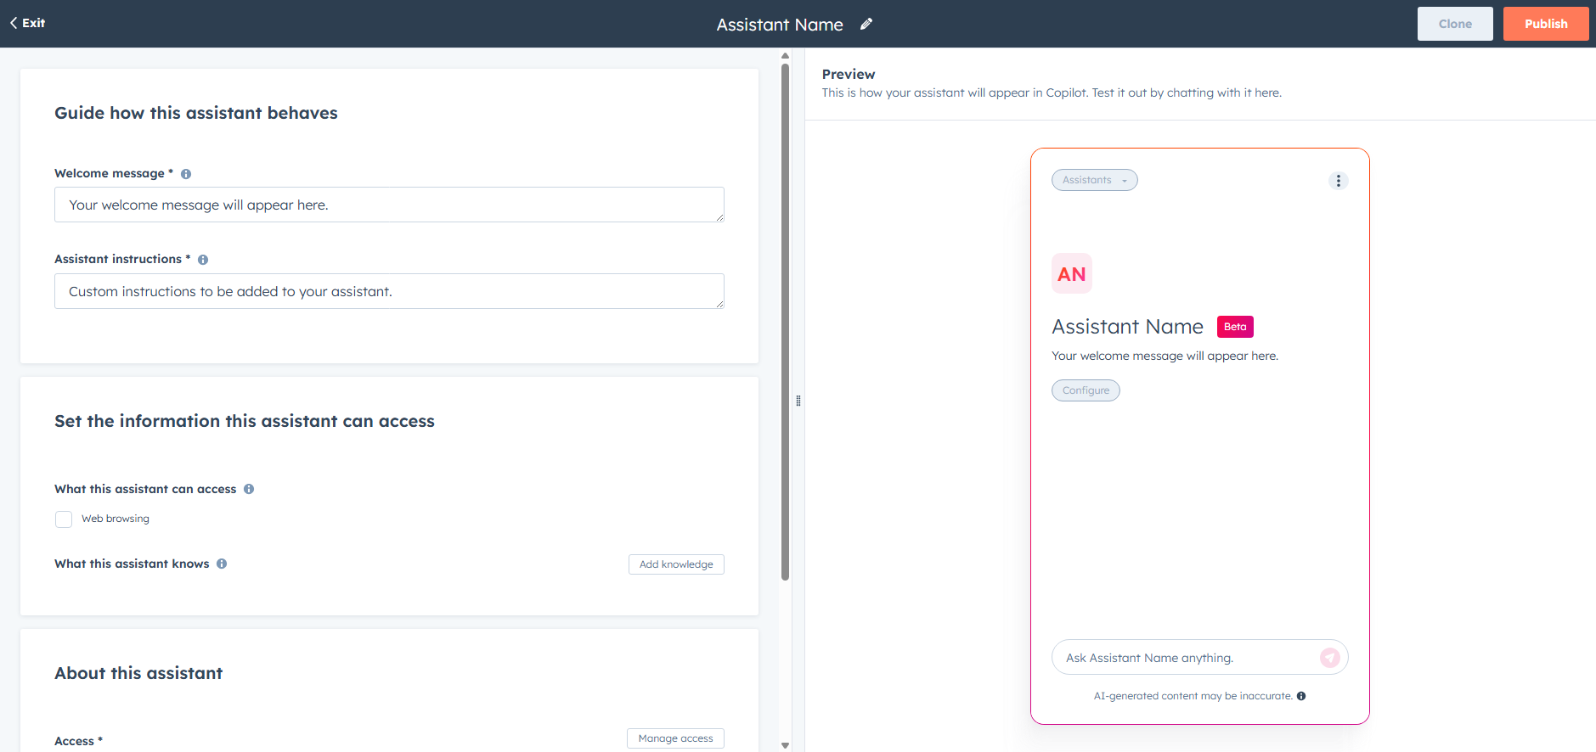
Task: Click 'Your welcome message will appear here.' in preview
Action: (1165, 356)
